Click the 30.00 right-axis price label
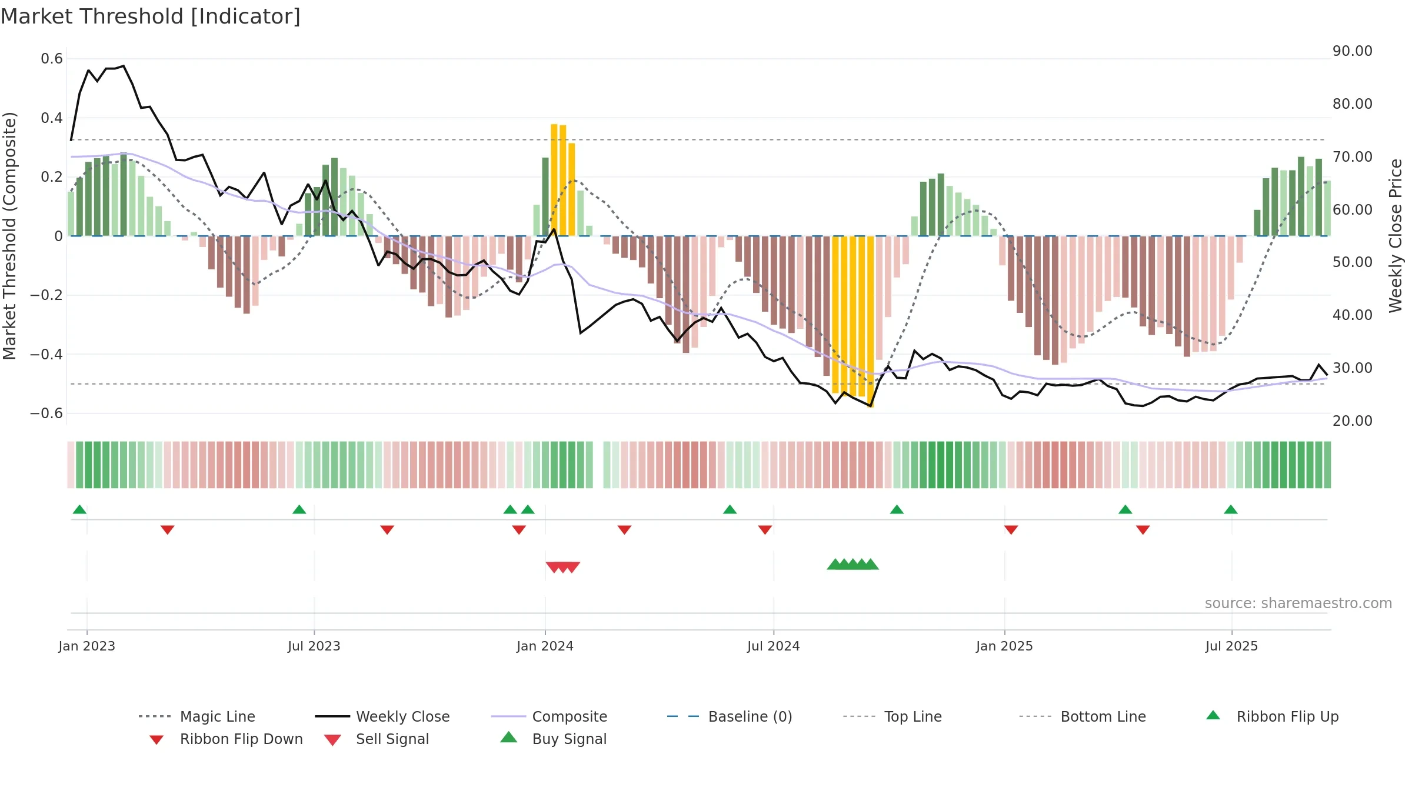1412x794 pixels. click(x=1353, y=368)
